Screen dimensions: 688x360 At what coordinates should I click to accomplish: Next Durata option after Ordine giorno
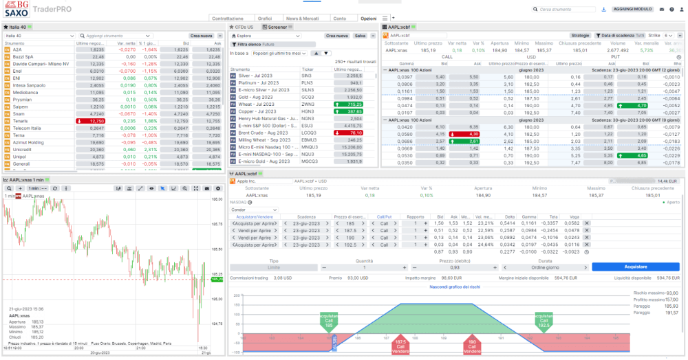coord(585,267)
